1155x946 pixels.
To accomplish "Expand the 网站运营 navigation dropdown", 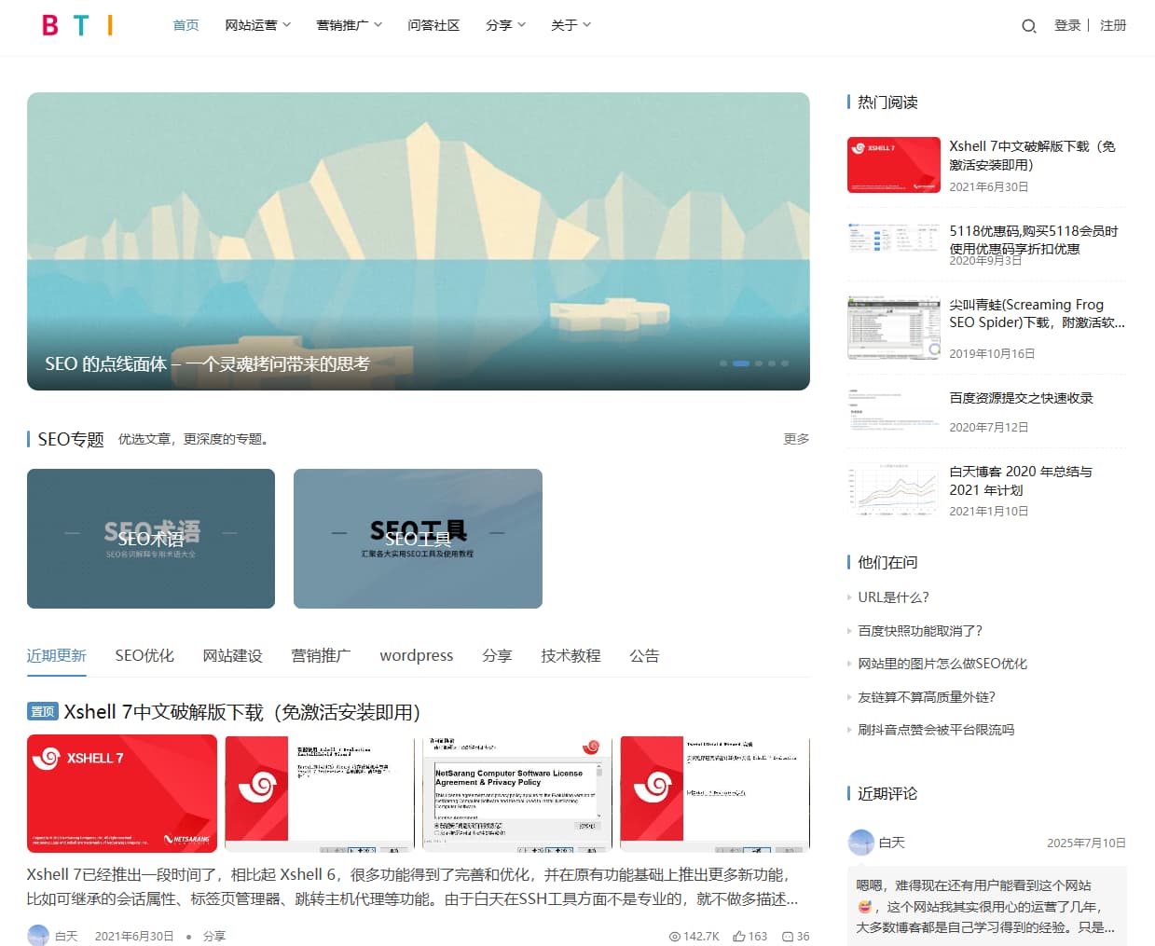I will tap(257, 25).
